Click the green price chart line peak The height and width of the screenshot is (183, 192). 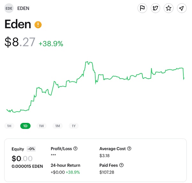click(x=87, y=62)
